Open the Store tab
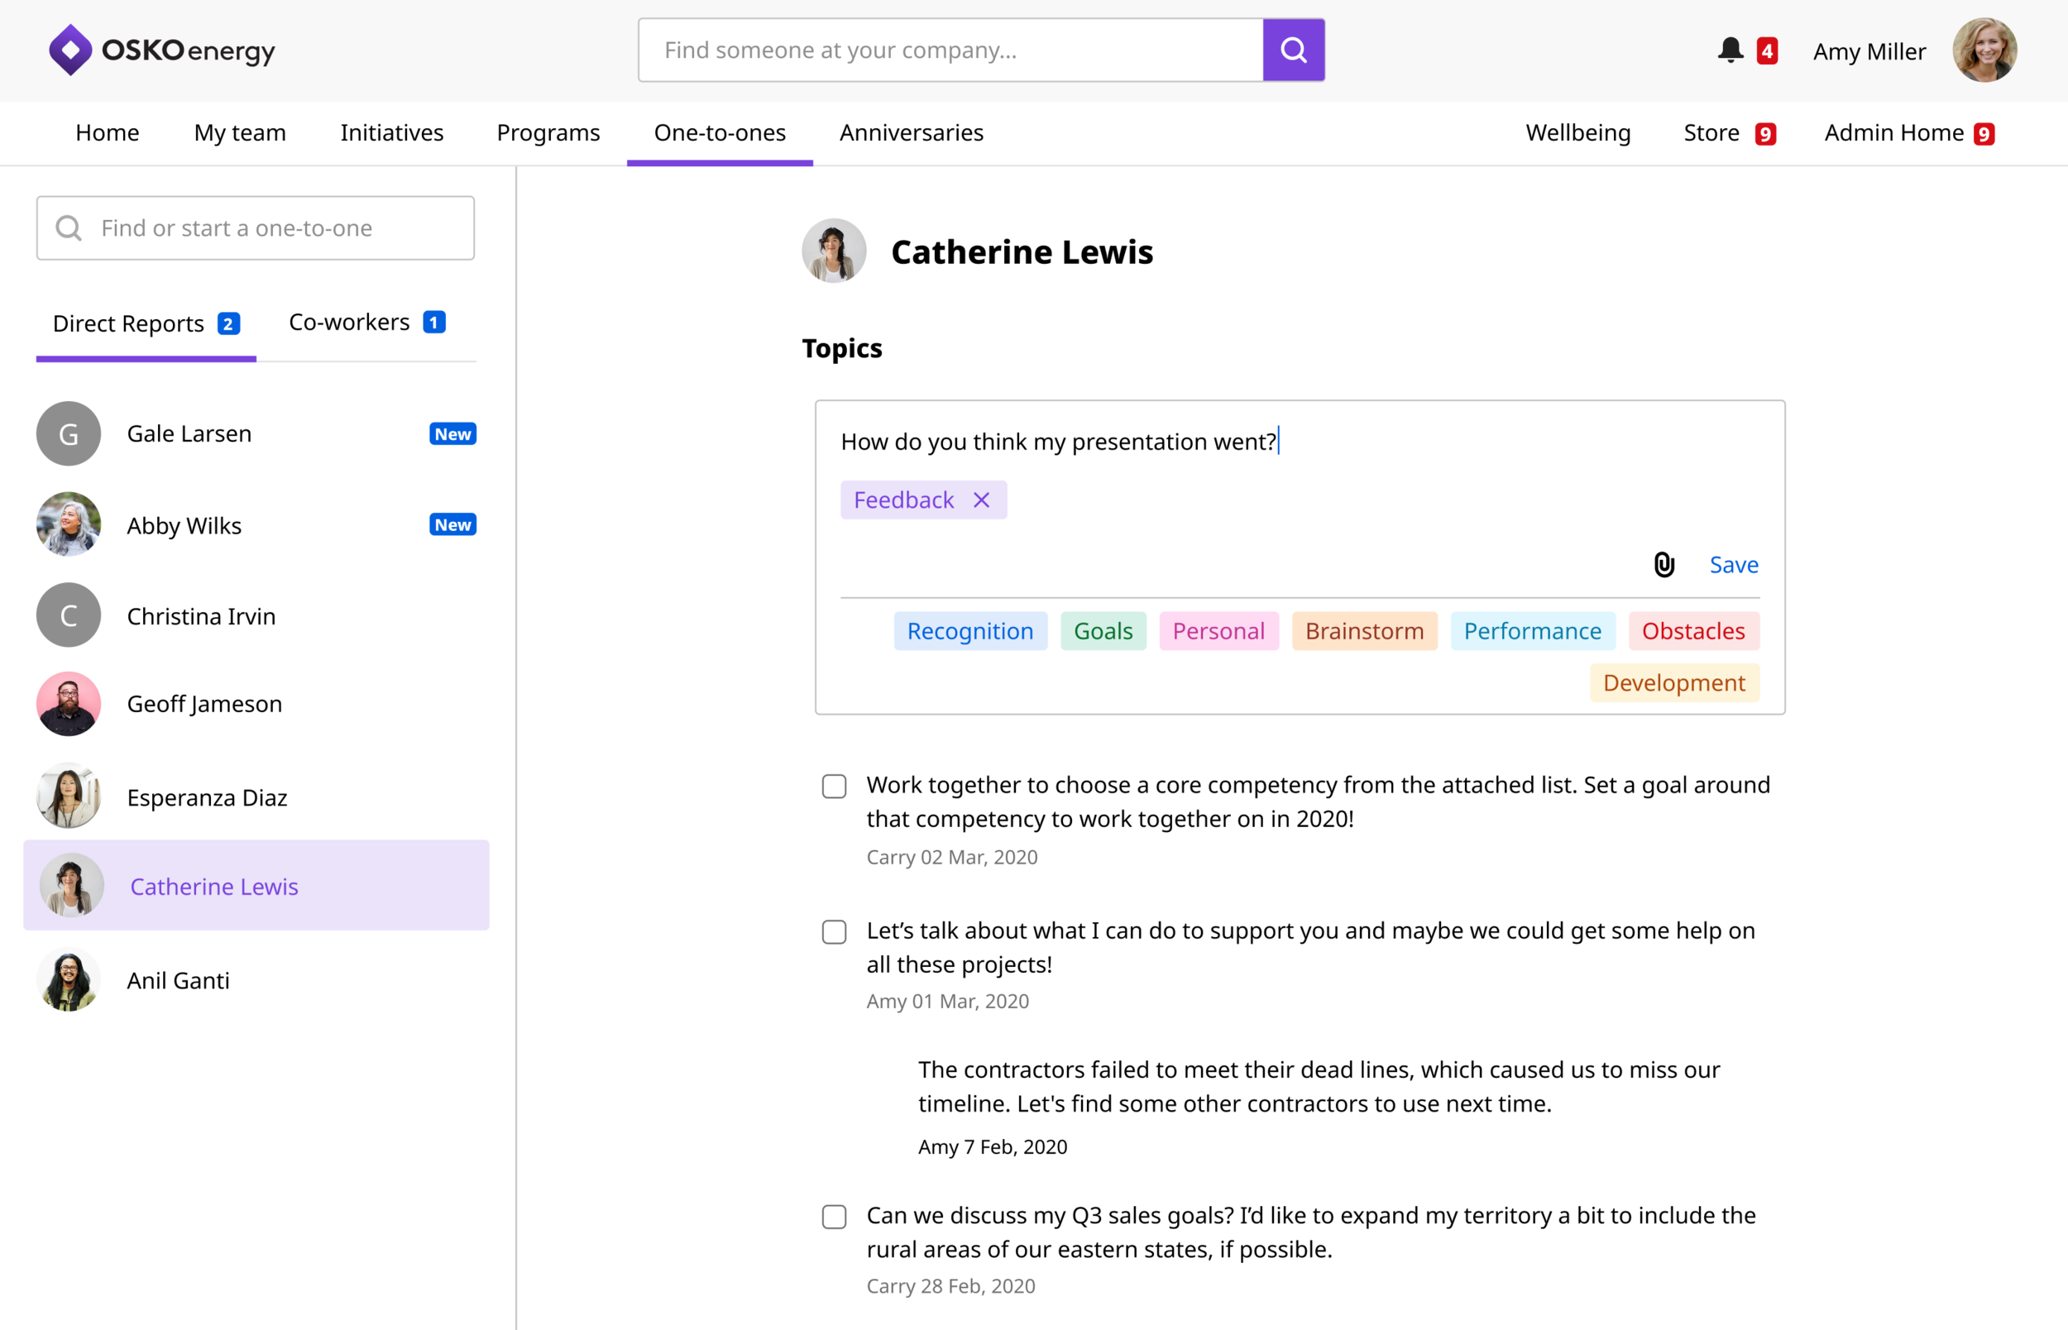The height and width of the screenshot is (1330, 2068). click(x=1728, y=132)
